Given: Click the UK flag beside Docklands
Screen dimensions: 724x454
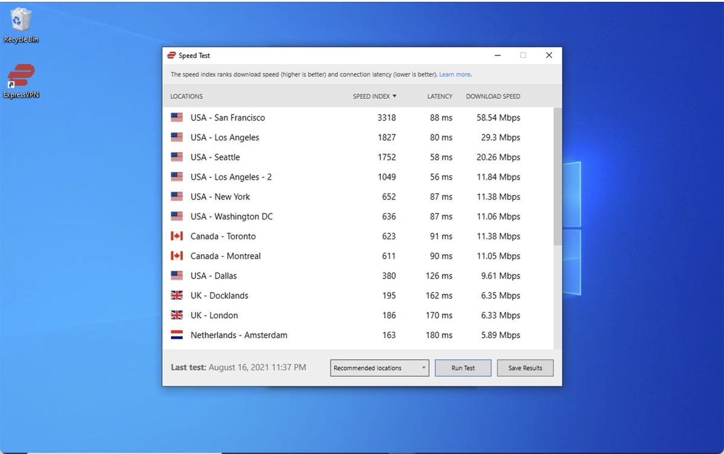Looking at the screenshot, I should click(177, 295).
